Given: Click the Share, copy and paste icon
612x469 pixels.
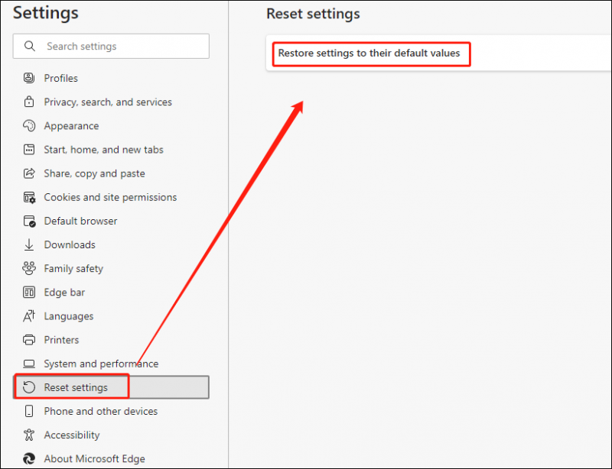Looking at the screenshot, I should pyautogui.click(x=29, y=173).
